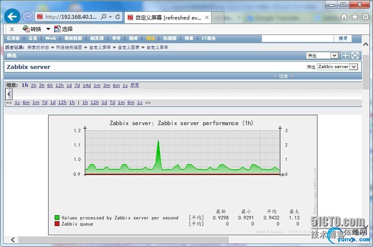Collapse the 过滤 filter panel

(x=283, y=76)
